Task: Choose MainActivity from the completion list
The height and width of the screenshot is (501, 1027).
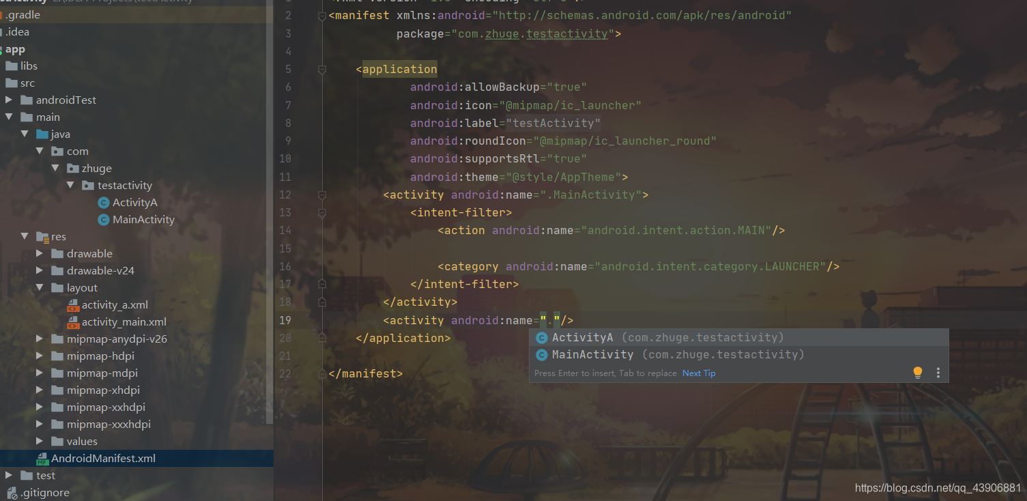Action: (x=738, y=355)
